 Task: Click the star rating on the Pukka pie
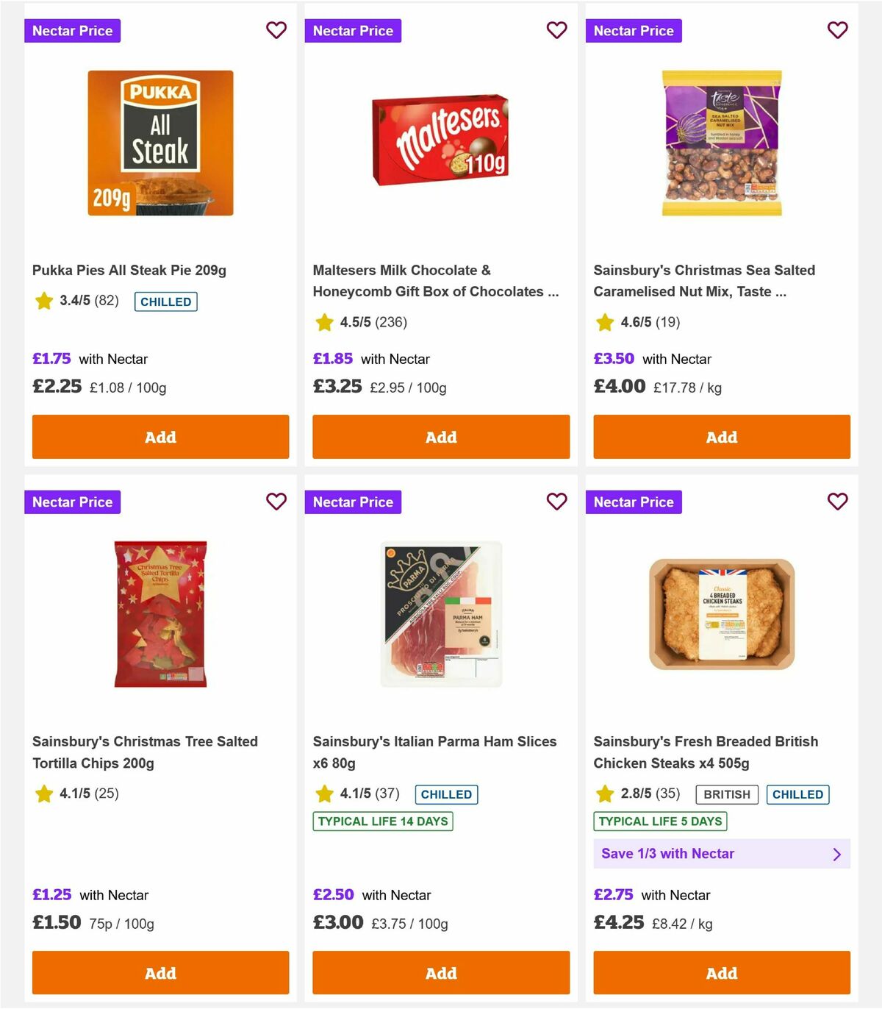(43, 302)
